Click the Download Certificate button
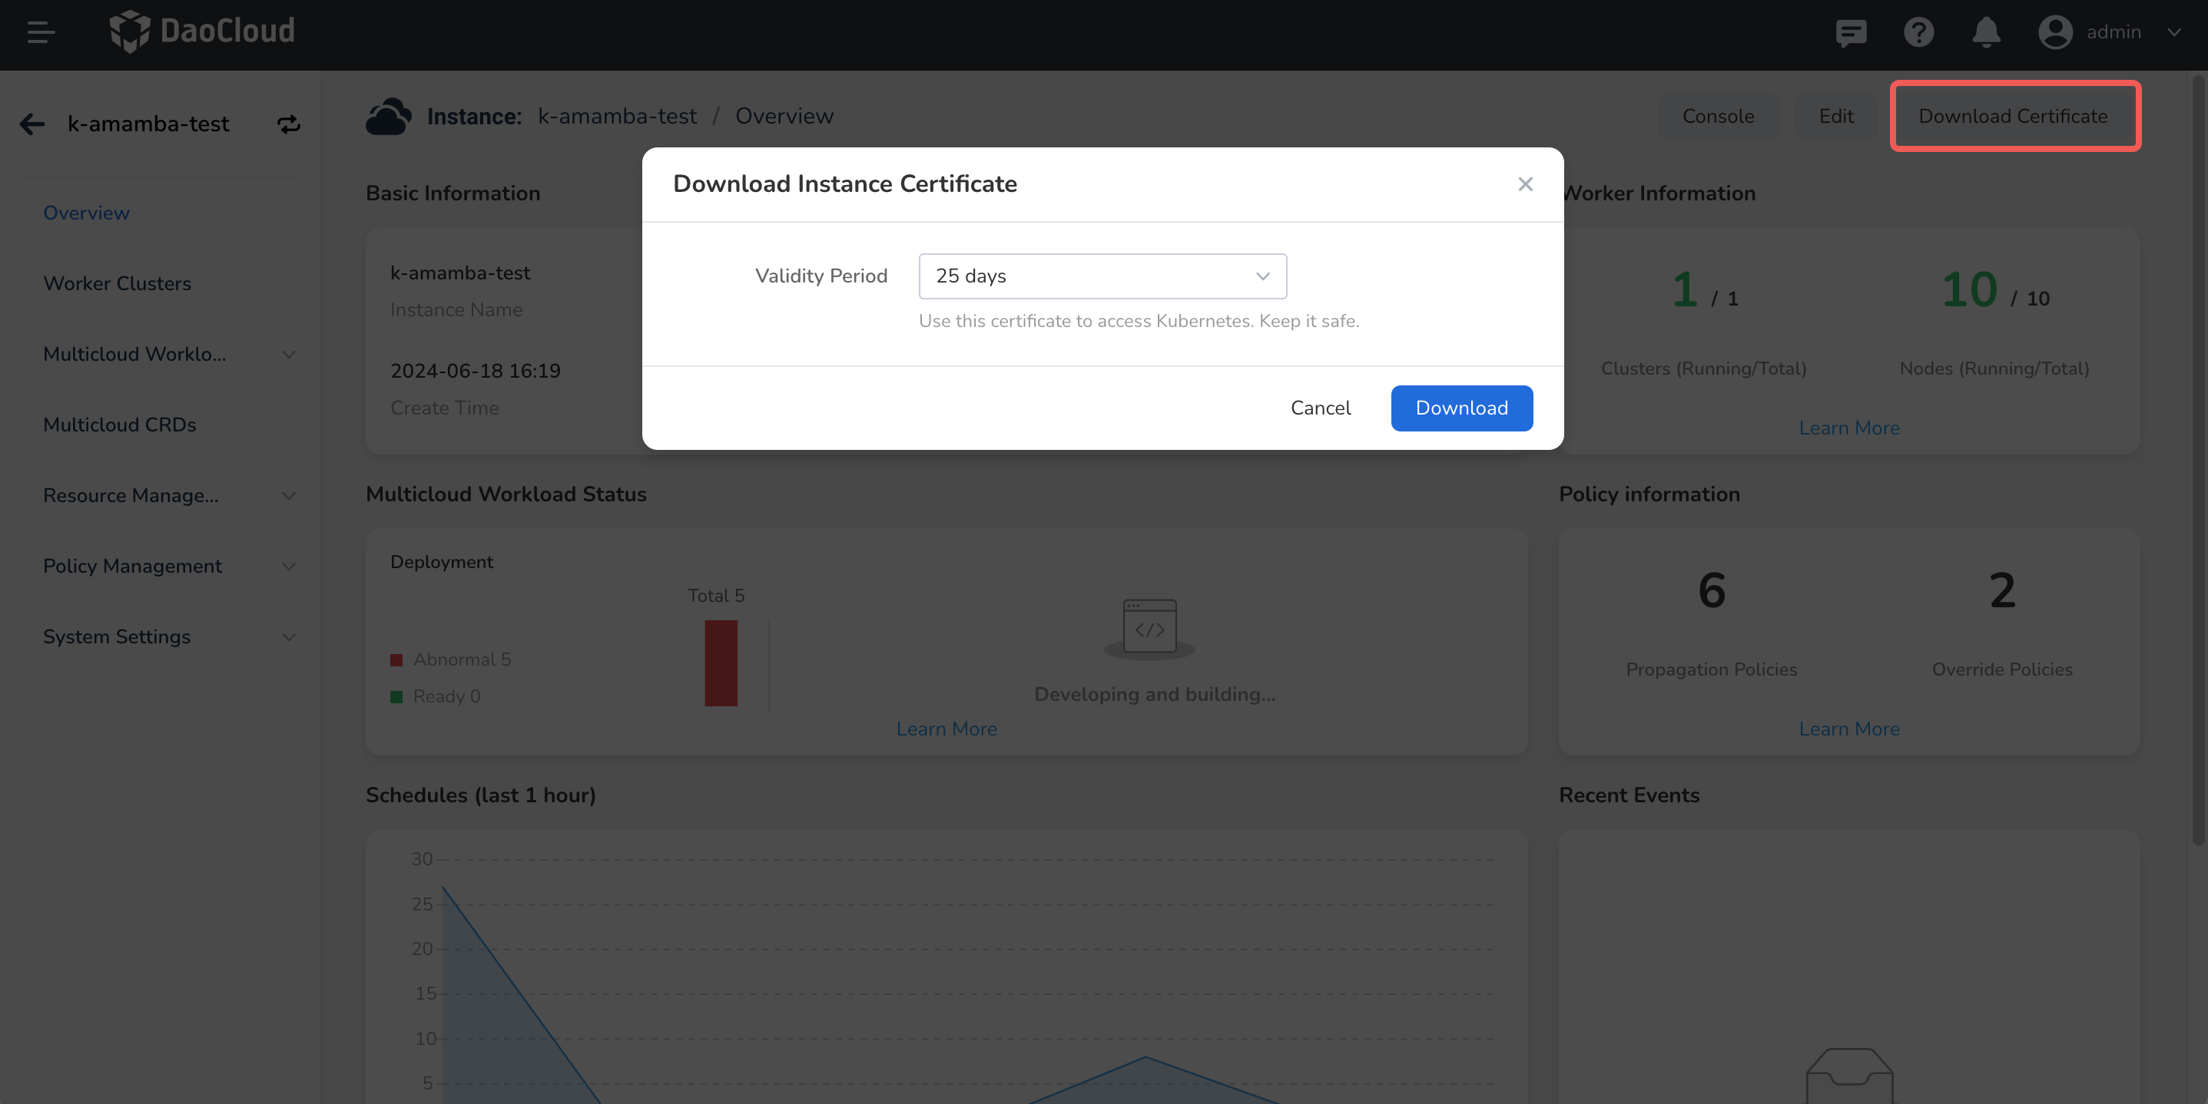The height and width of the screenshot is (1104, 2208). [x=2013, y=116]
